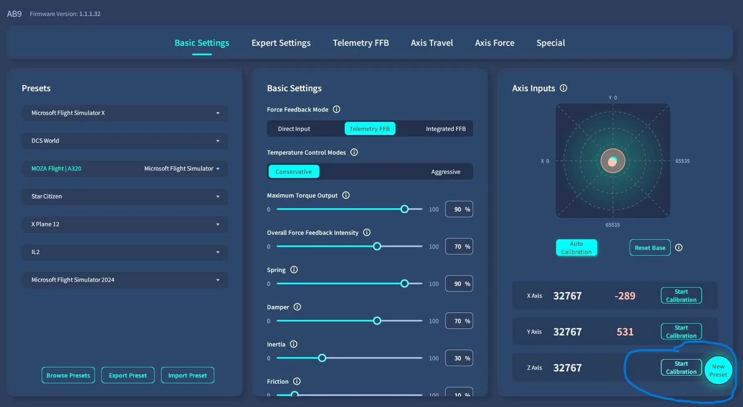Show info for Maximum Torque Output
The width and height of the screenshot is (743, 407).
point(346,195)
